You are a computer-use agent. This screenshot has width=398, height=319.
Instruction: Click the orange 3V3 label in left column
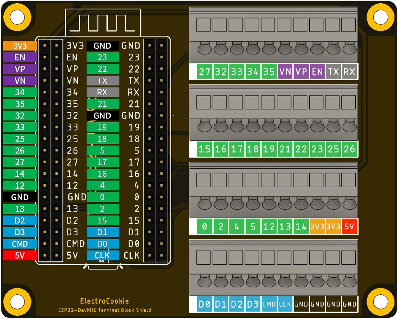19,46
